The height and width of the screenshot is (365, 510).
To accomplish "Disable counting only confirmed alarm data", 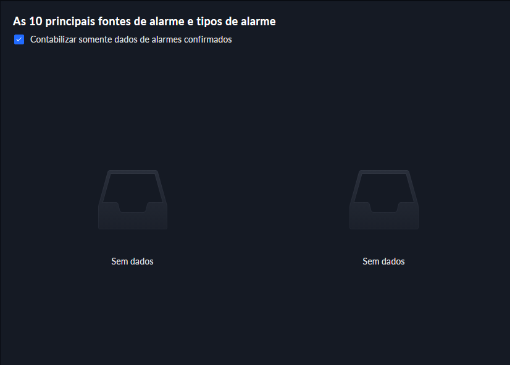I will tap(19, 39).
